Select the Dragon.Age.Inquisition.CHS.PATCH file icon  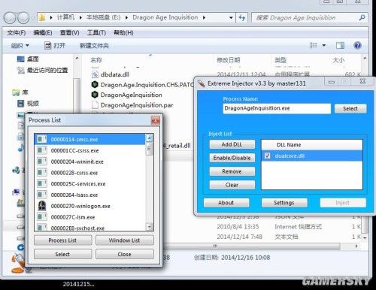(95, 84)
